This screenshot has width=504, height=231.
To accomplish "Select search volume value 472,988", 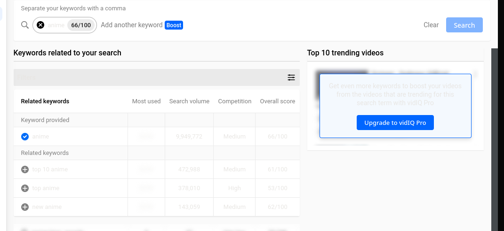I will [189, 169].
